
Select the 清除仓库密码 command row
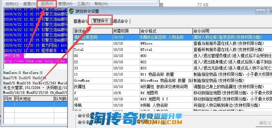pos(172,37)
